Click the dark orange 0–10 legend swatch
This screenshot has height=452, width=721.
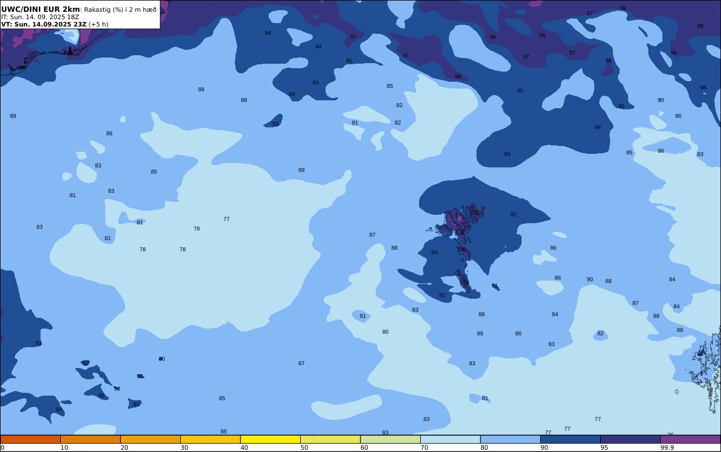click(x=30, y=439)
